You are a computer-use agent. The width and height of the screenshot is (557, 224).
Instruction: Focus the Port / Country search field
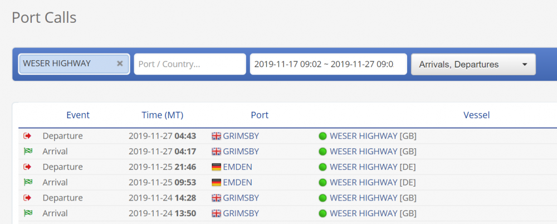190,64
